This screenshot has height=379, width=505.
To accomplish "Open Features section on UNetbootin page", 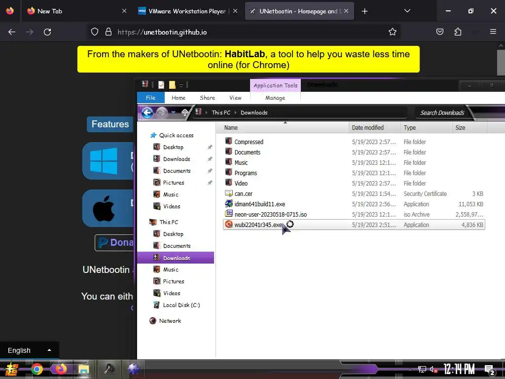I will click(110, 124).
